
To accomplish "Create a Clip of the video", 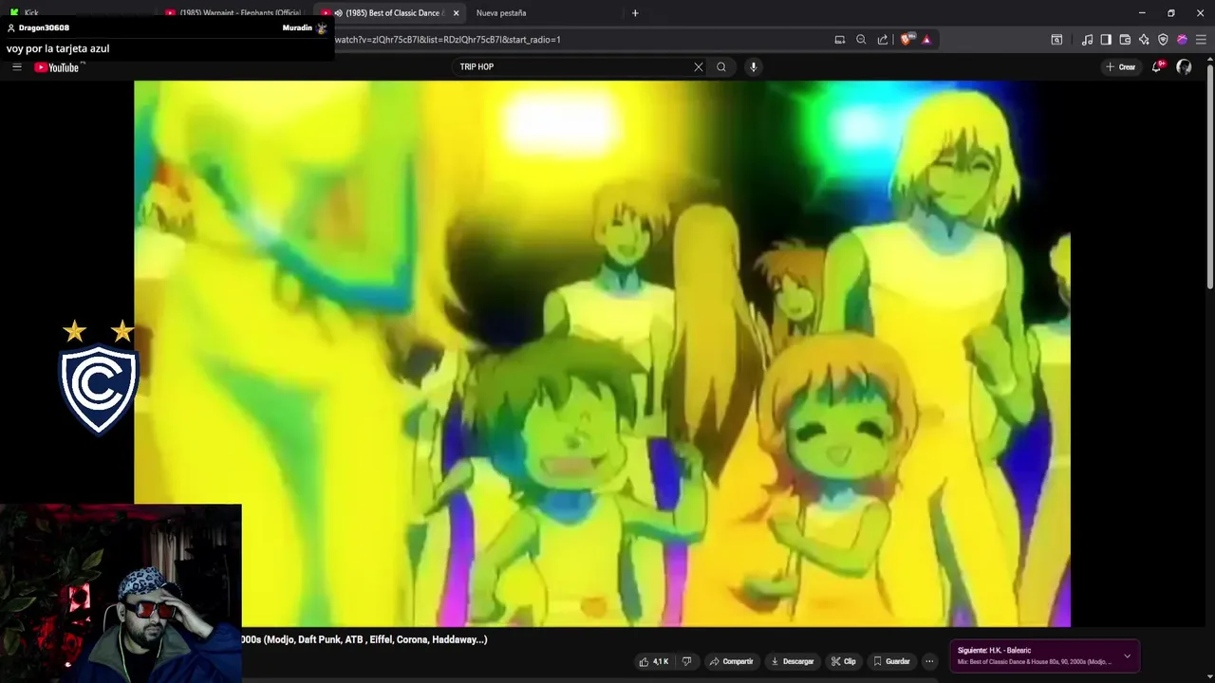I will coord(843,661).
